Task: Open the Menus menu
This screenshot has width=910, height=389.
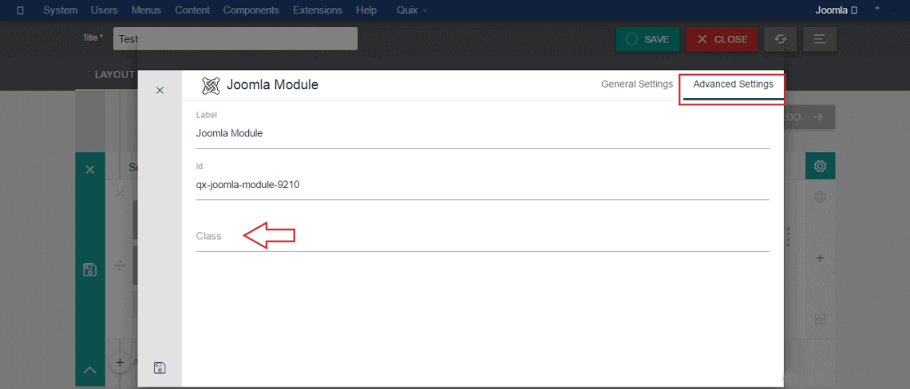Action: pos(146,10)
